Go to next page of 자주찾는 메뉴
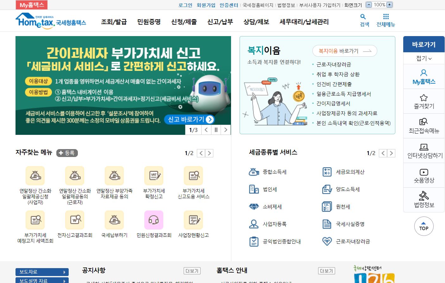Screen dimensions: 445x283 (x=209, y=153)
